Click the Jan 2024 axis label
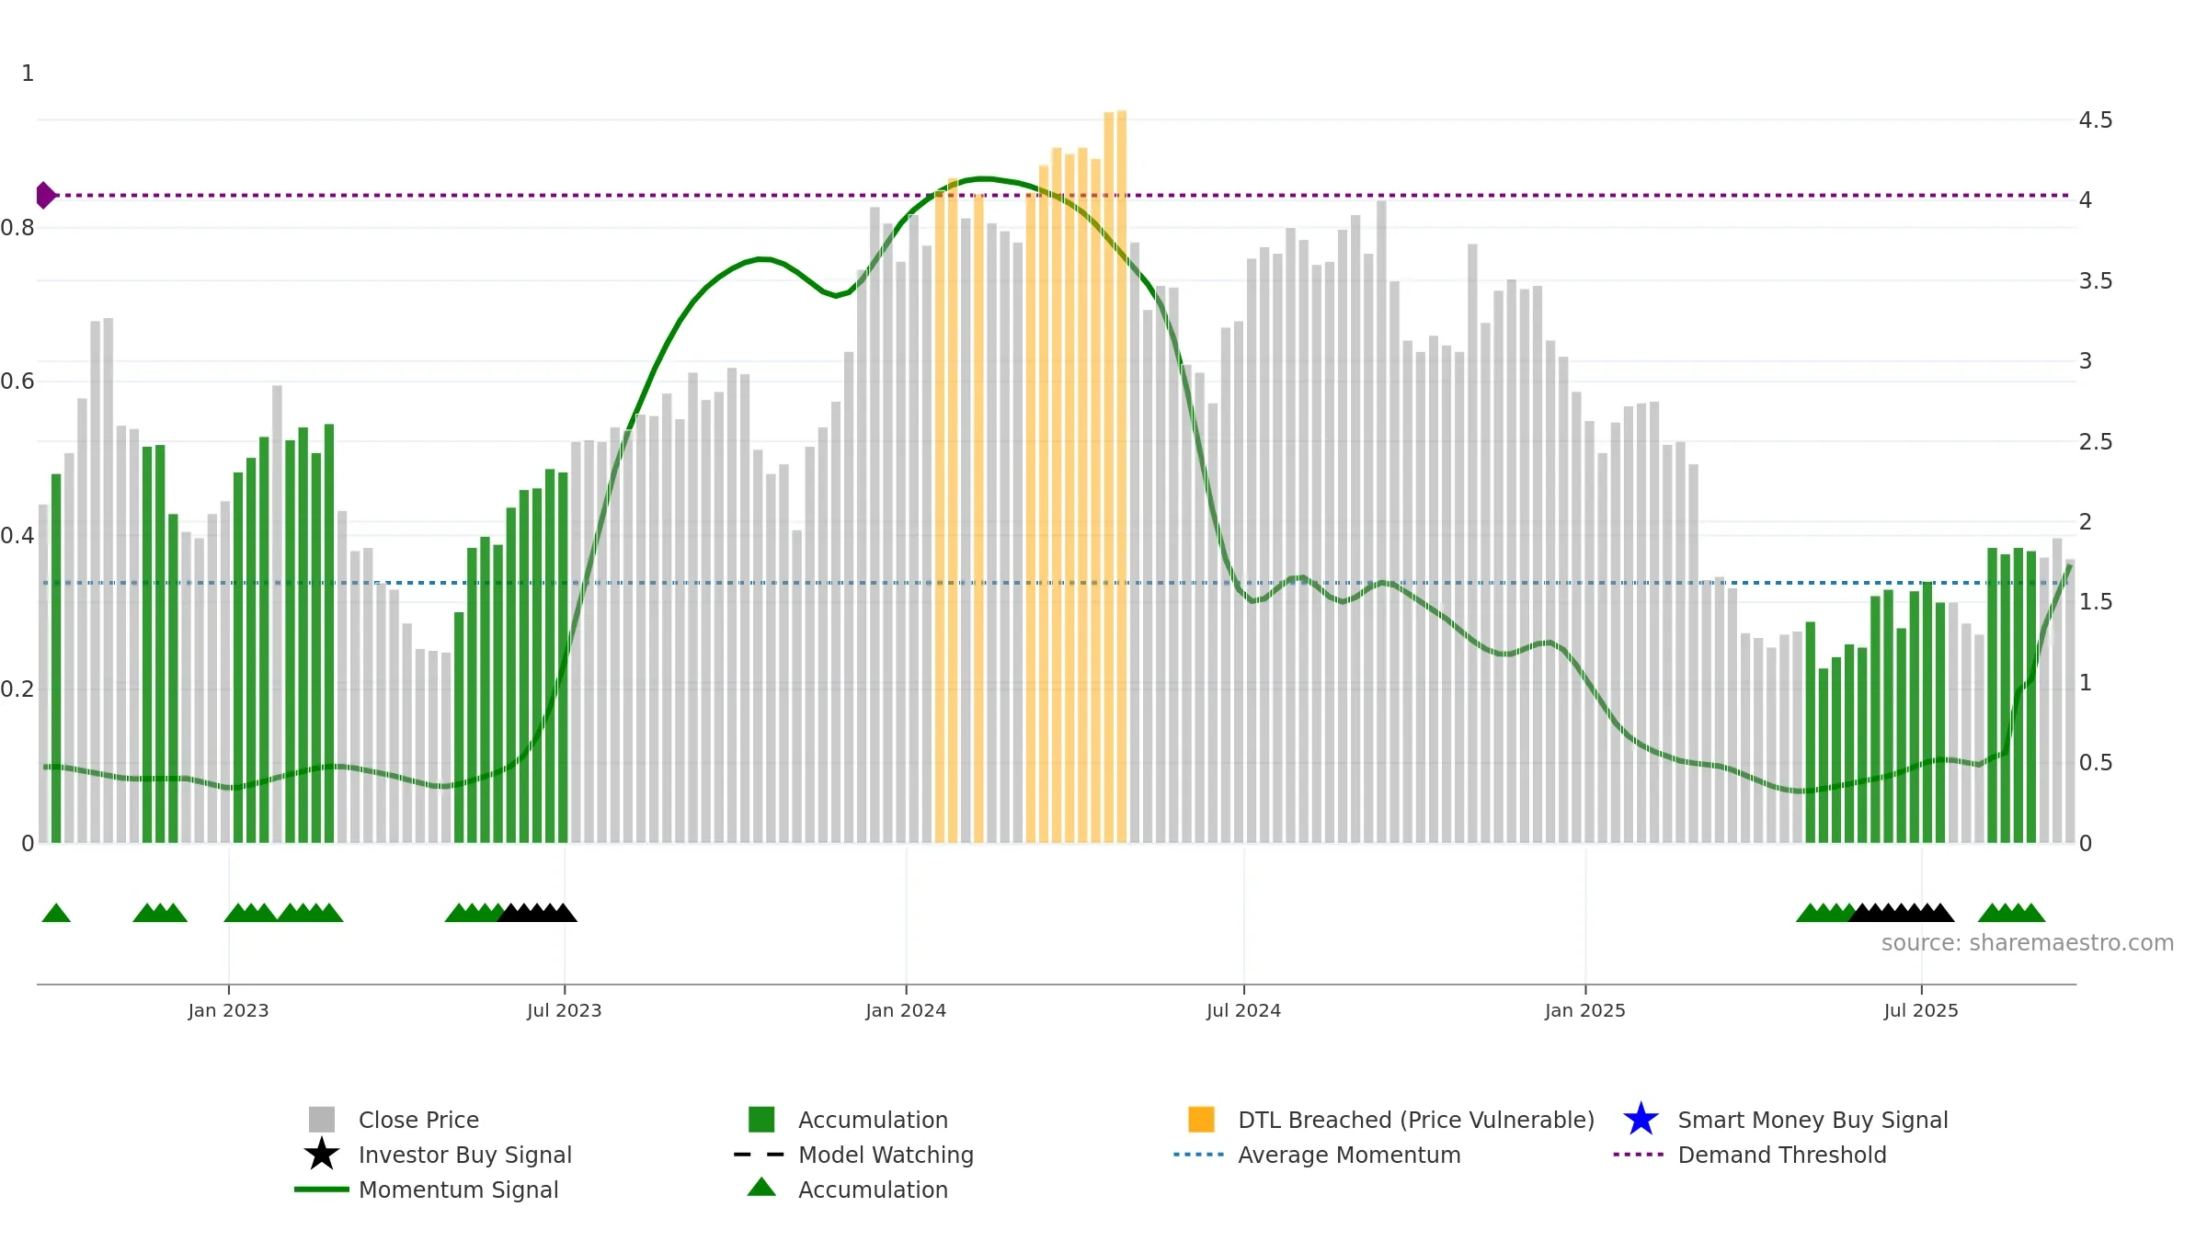This screenshot has height=1241, width=2207. (906, 1010)
